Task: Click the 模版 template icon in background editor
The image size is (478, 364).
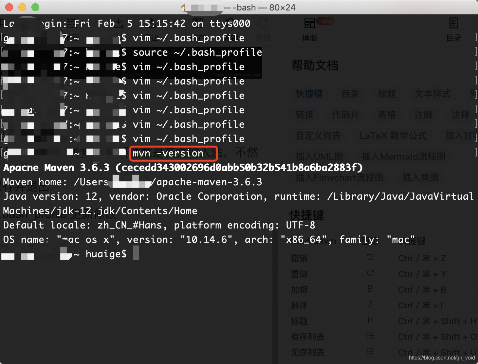Action: tap(309, 23)
